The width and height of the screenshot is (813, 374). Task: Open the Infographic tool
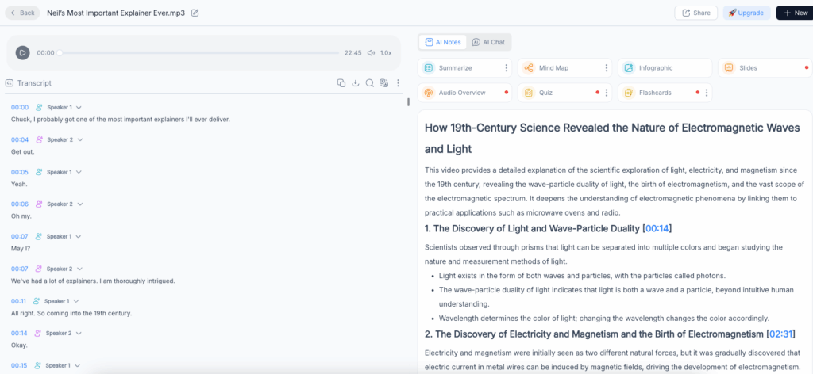tap(665, 68)
